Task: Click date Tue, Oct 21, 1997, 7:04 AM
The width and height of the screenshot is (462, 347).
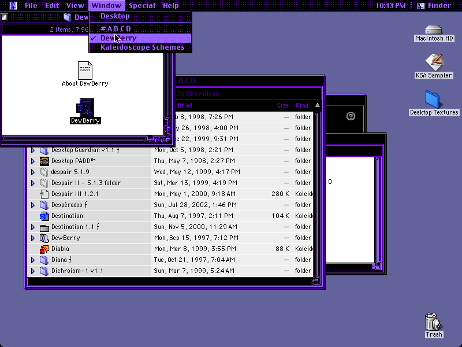Action: [x=194, y=260]
